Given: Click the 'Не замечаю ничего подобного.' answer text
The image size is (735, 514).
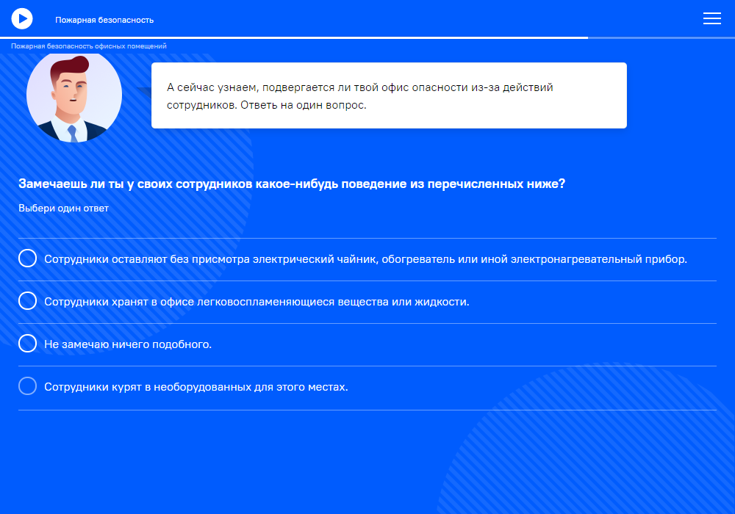Looking at the screenshot, I should (x=128, y=344).
